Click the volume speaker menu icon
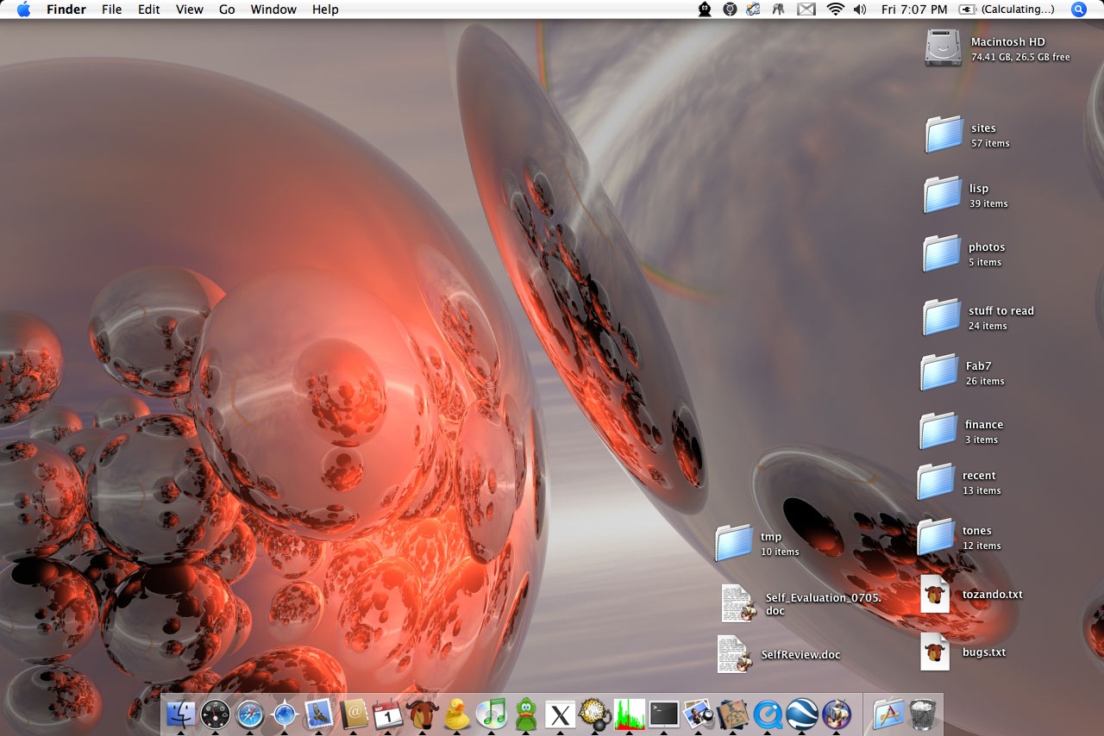Viewport: 1104px width, 736px height. (860, 9)
